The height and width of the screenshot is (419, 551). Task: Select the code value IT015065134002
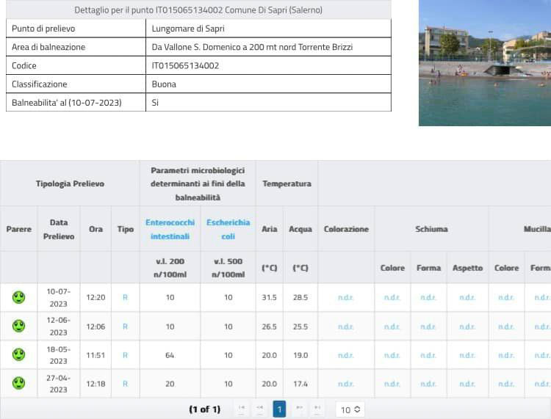[185, 65]
